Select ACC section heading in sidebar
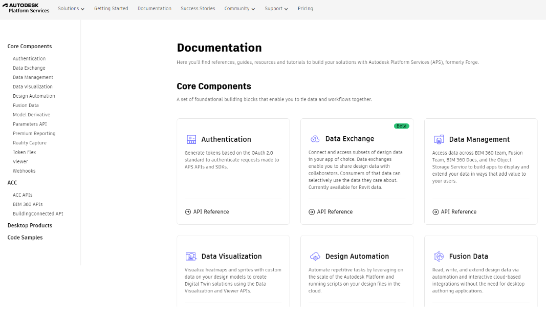Image resolution: width=546 pixels, height=318 pixels. (12, 182)
